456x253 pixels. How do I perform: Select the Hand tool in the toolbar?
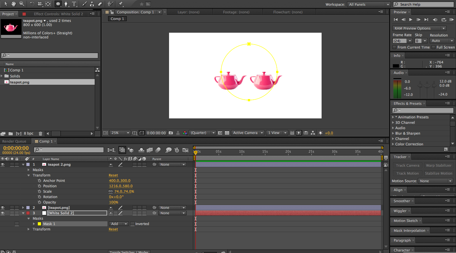point(13,4)
